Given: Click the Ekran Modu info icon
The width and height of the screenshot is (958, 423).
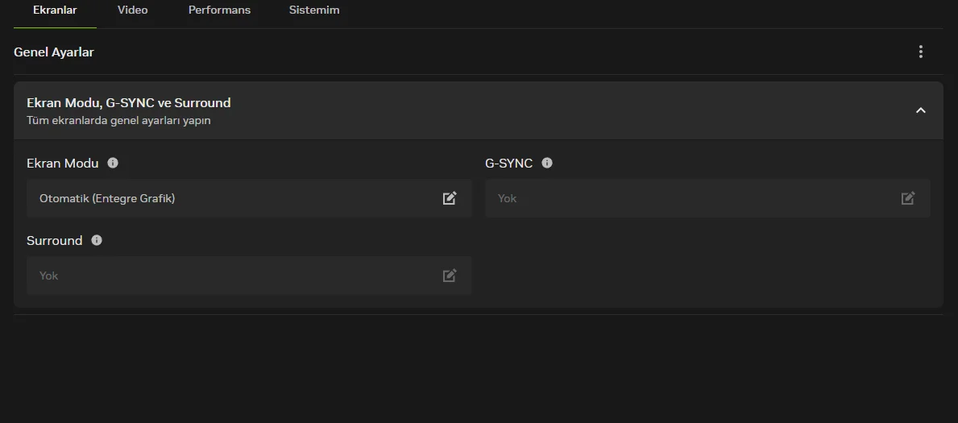Looking at the screenshot, I should coord(113,163).
